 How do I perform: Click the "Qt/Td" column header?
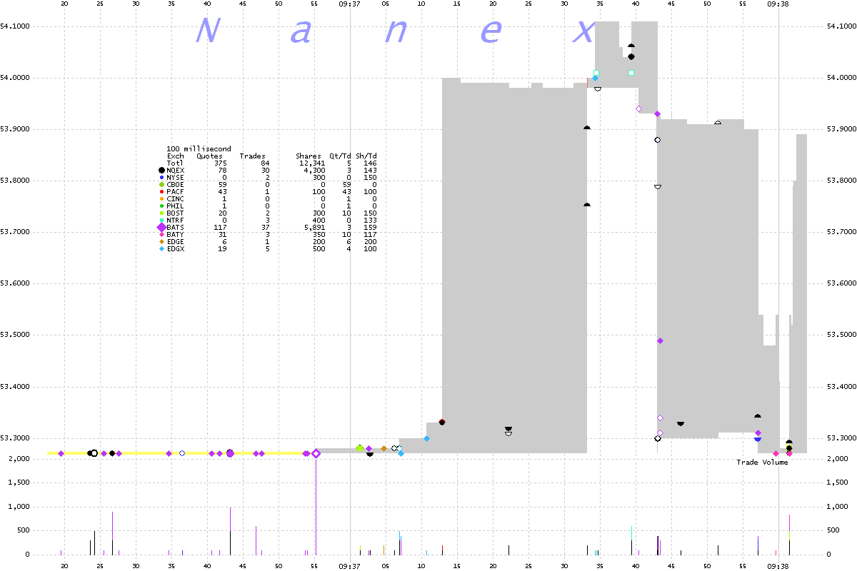tap(340, 156)
